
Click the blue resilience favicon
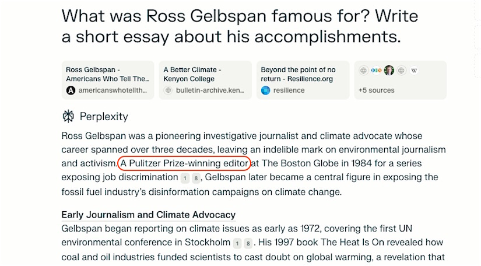click(266, 90)
